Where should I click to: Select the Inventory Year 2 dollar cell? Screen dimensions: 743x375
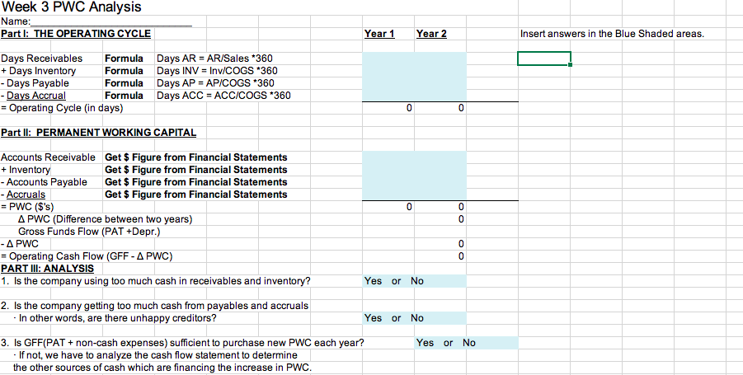tap(440, 170)
